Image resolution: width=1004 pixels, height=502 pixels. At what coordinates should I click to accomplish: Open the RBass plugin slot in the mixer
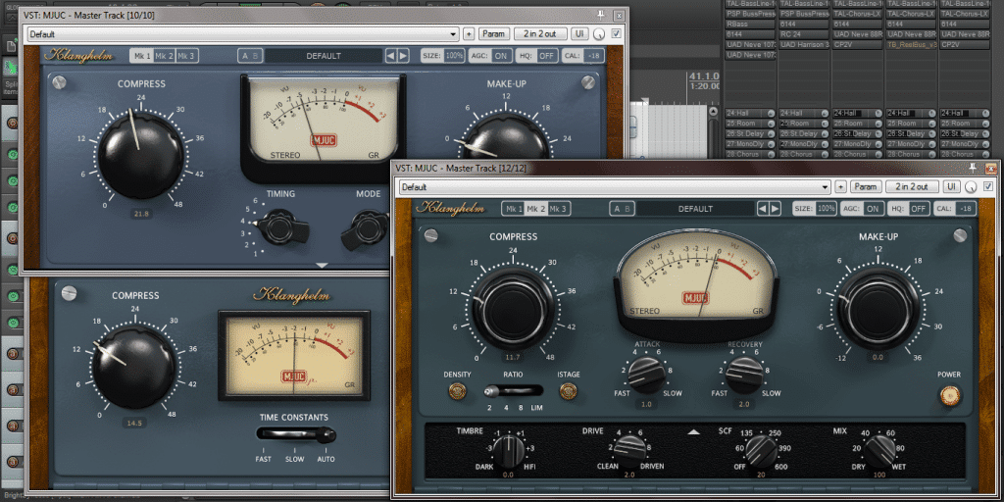[750, 24]
